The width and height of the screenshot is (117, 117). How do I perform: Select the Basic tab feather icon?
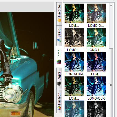(59, 41)
